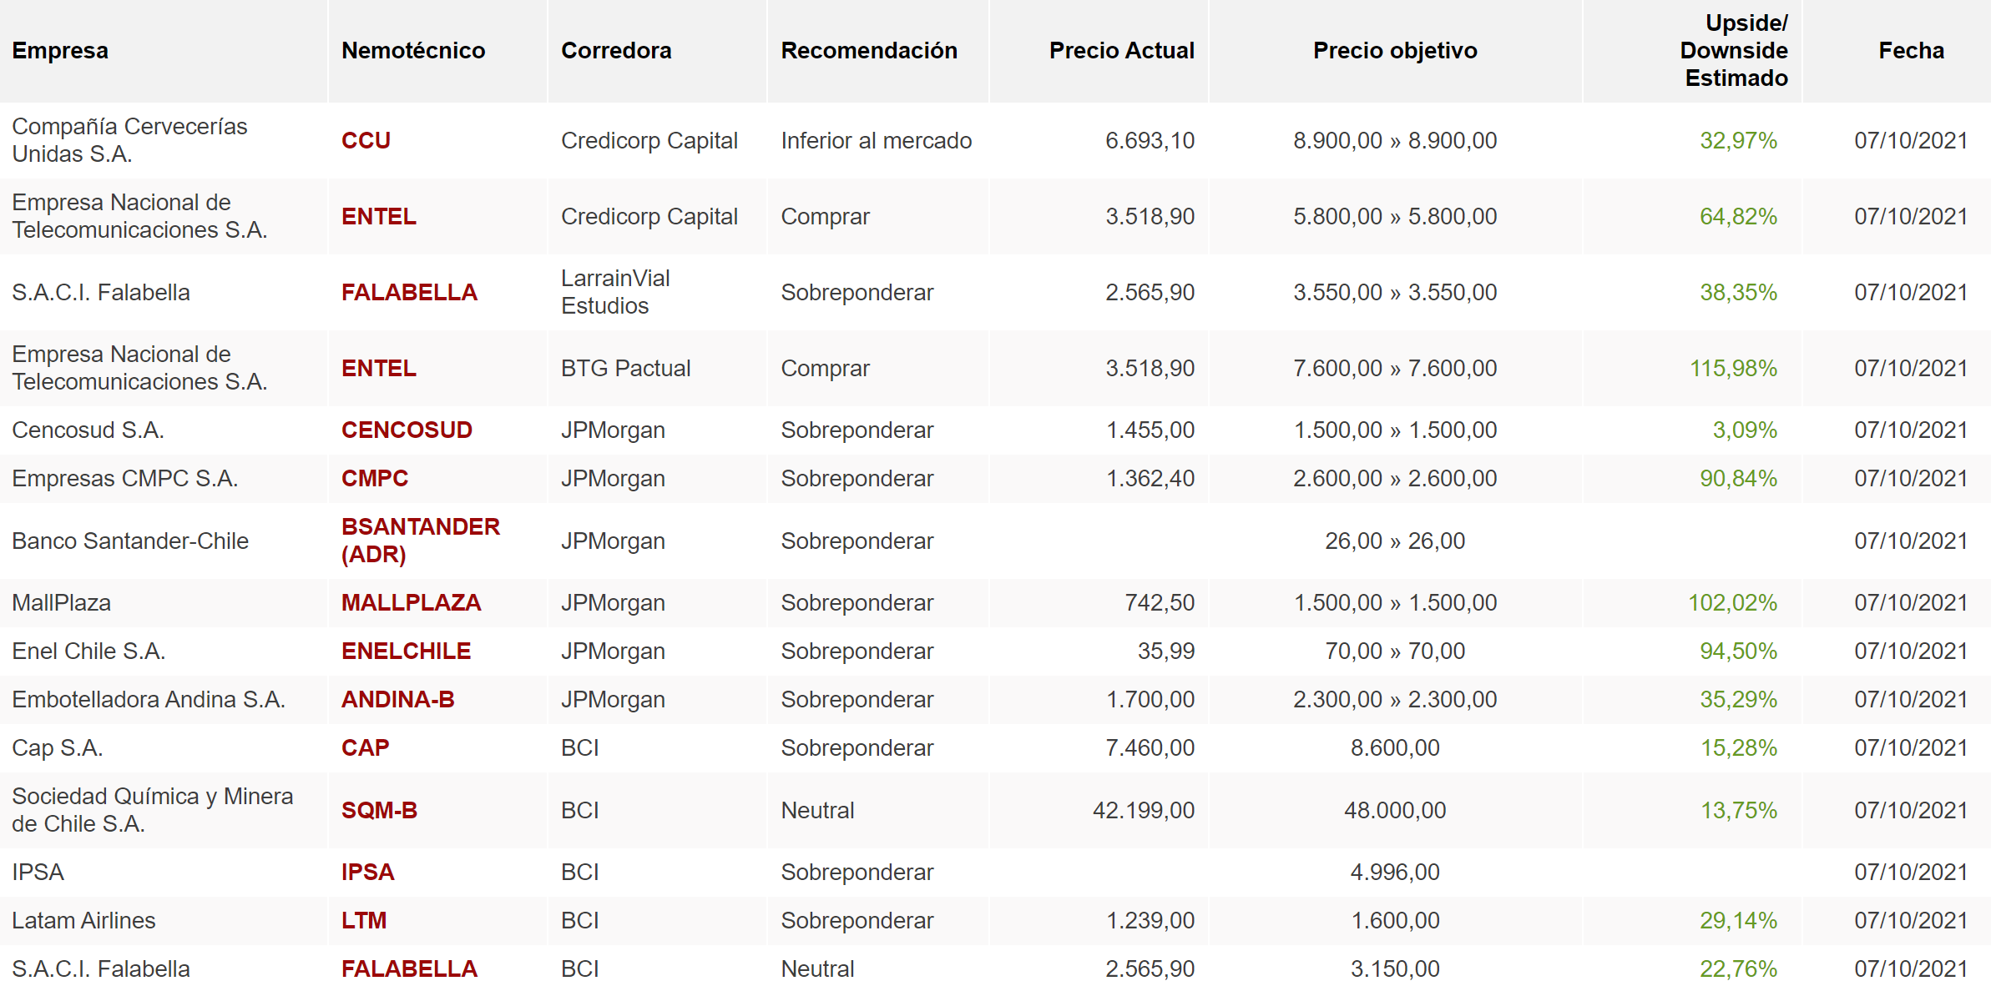
Task: Click the Precio Actual column header
Action: pos(1121,50)
